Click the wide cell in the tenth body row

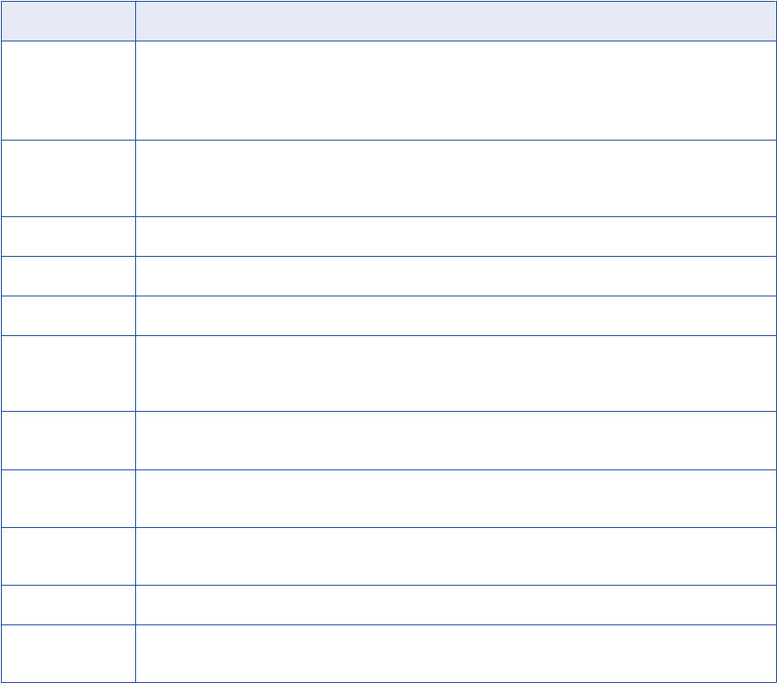(x=455, y=605)
